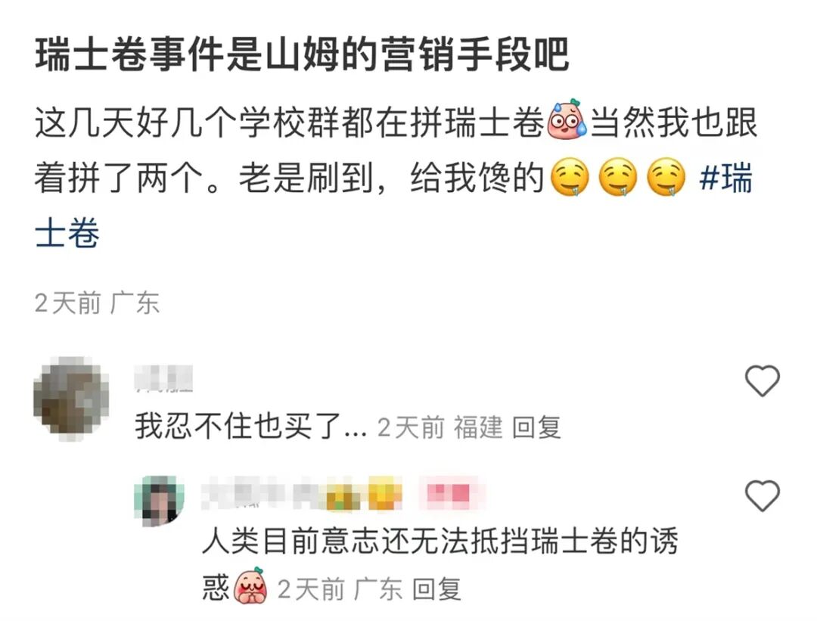Click the post timestamp '2天前 广东'

(x=97, y=303)
